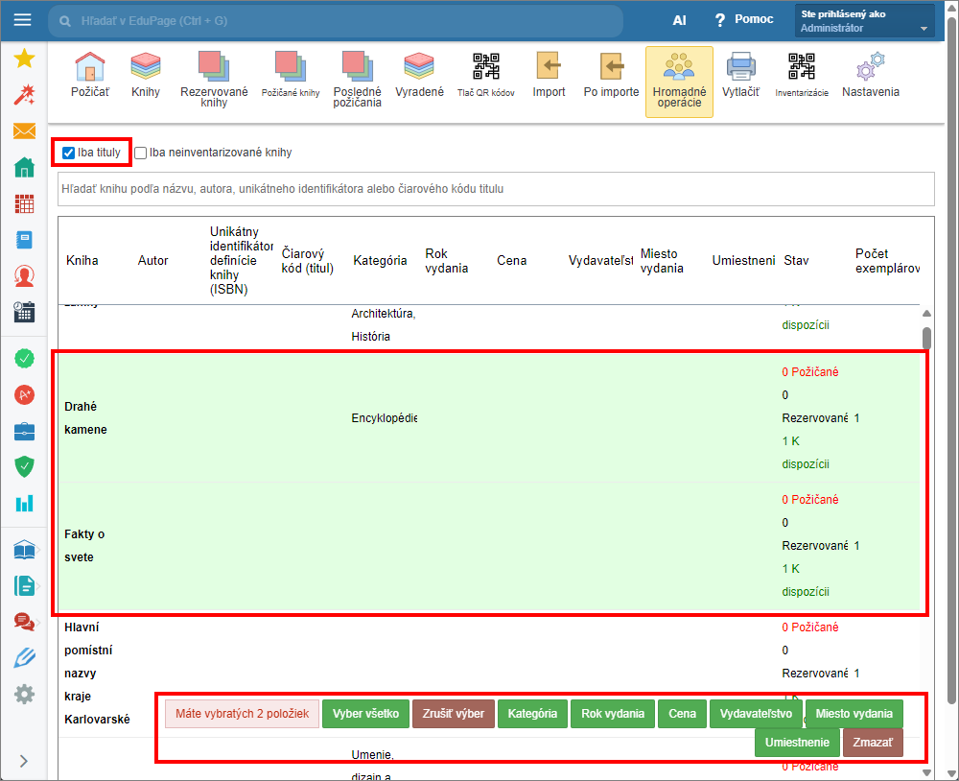Uncheck the Iba tituly checkbox
The image size is (959, 781).
click(x=69, y=153)
